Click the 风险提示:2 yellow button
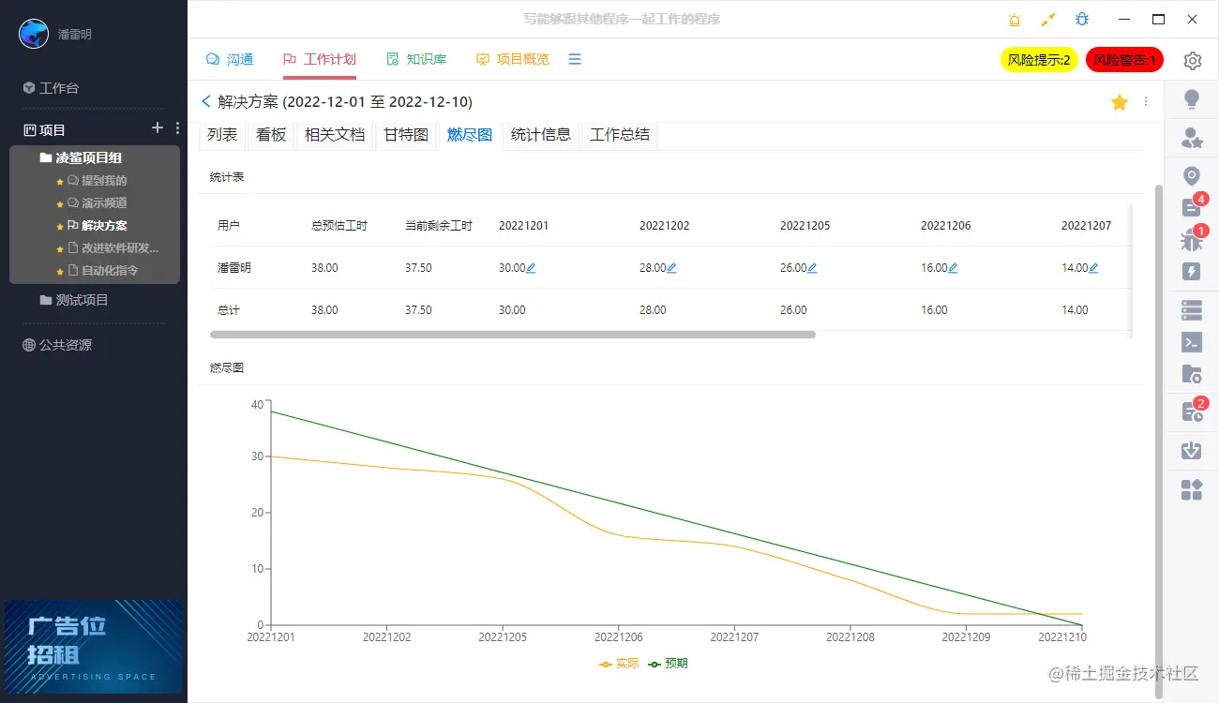Image resolution: width=1219 pixels, height=703 pixels. pos(1039,60)
